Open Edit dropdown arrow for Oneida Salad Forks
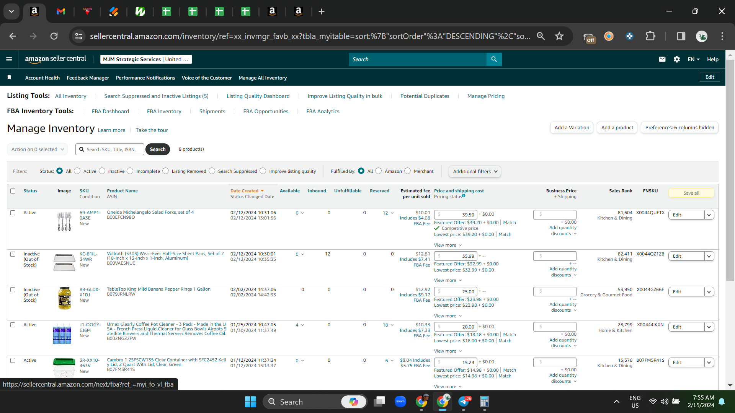 709,215
